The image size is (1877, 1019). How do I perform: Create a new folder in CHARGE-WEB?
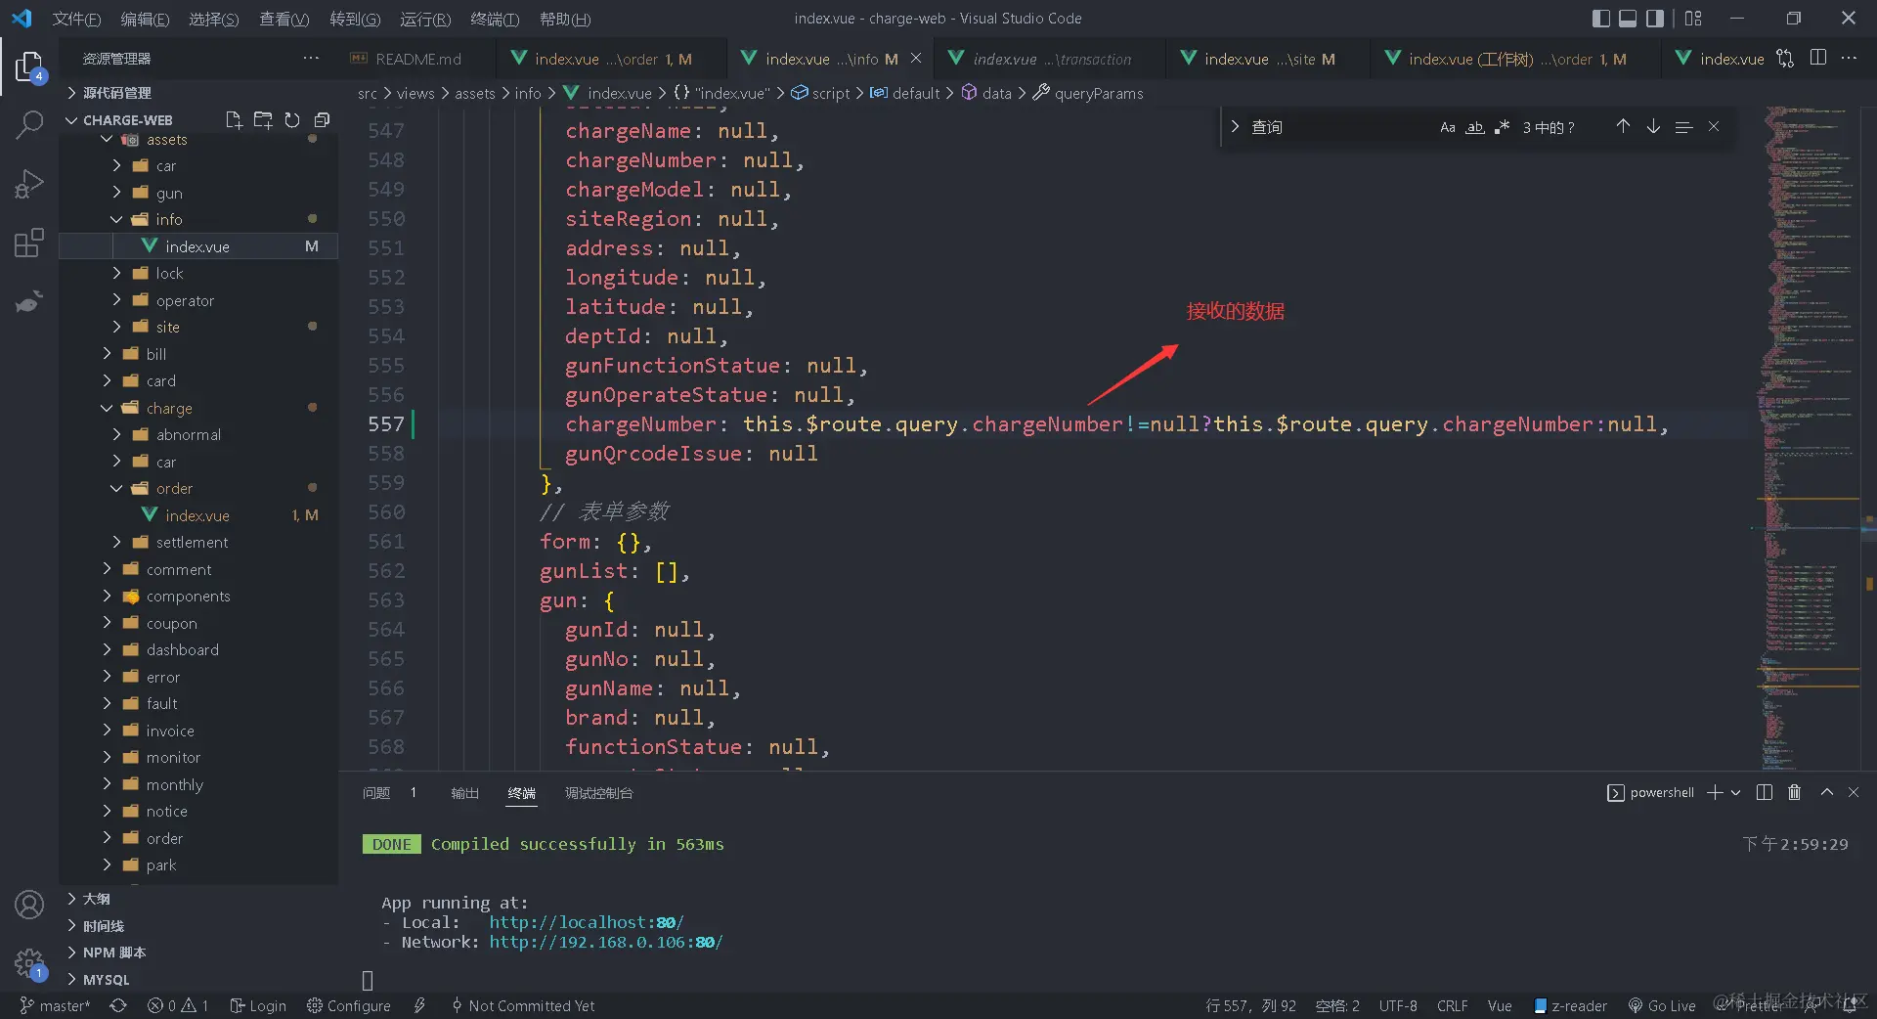click(x=262, y=120)
